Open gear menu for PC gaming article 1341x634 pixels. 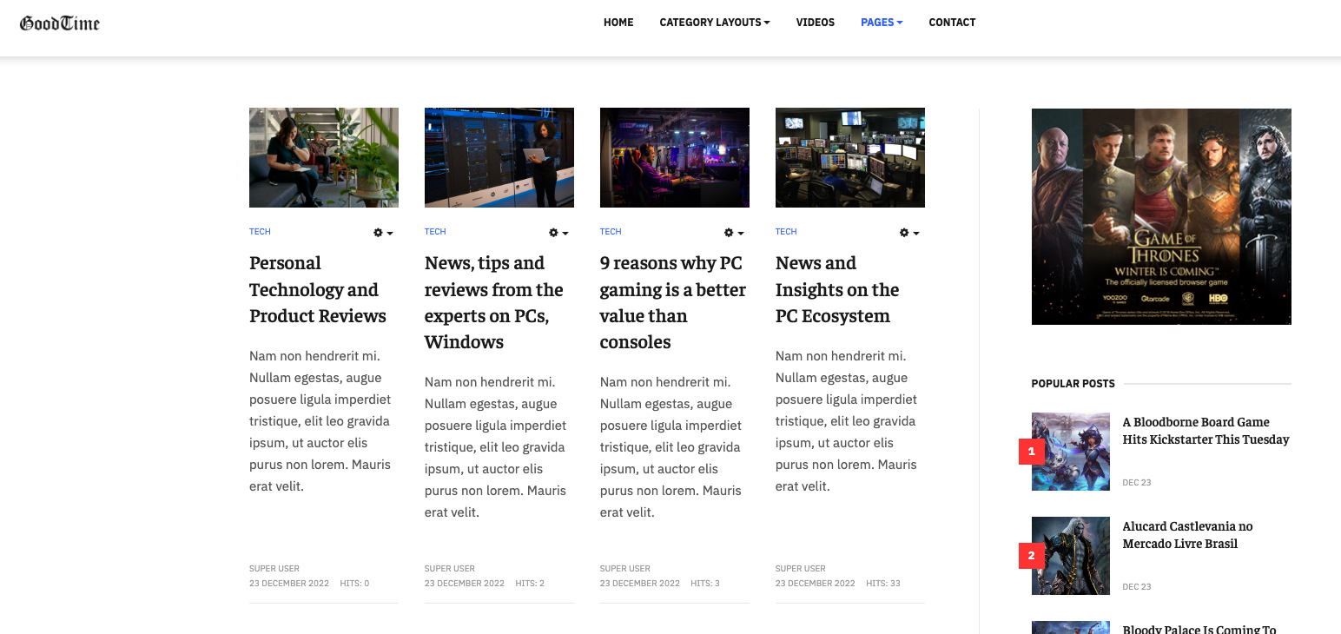pyautogui.click(x=734, y=233)
